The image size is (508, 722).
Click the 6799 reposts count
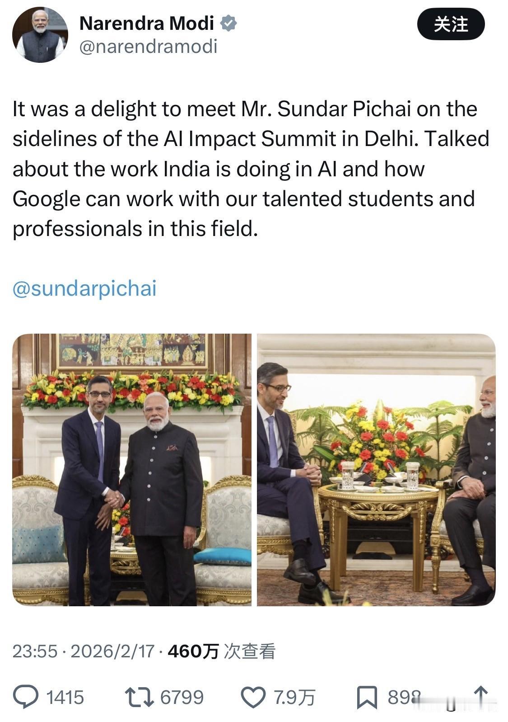coord(182,697)
